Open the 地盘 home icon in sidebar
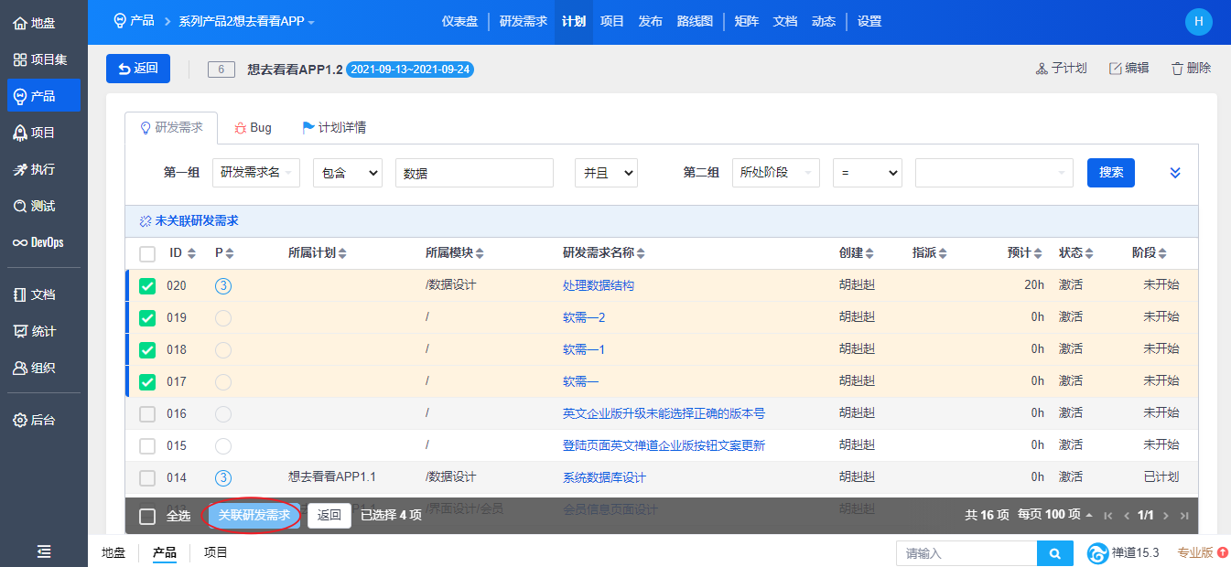Screen dimensions: 1231x567 pos(19,23)
